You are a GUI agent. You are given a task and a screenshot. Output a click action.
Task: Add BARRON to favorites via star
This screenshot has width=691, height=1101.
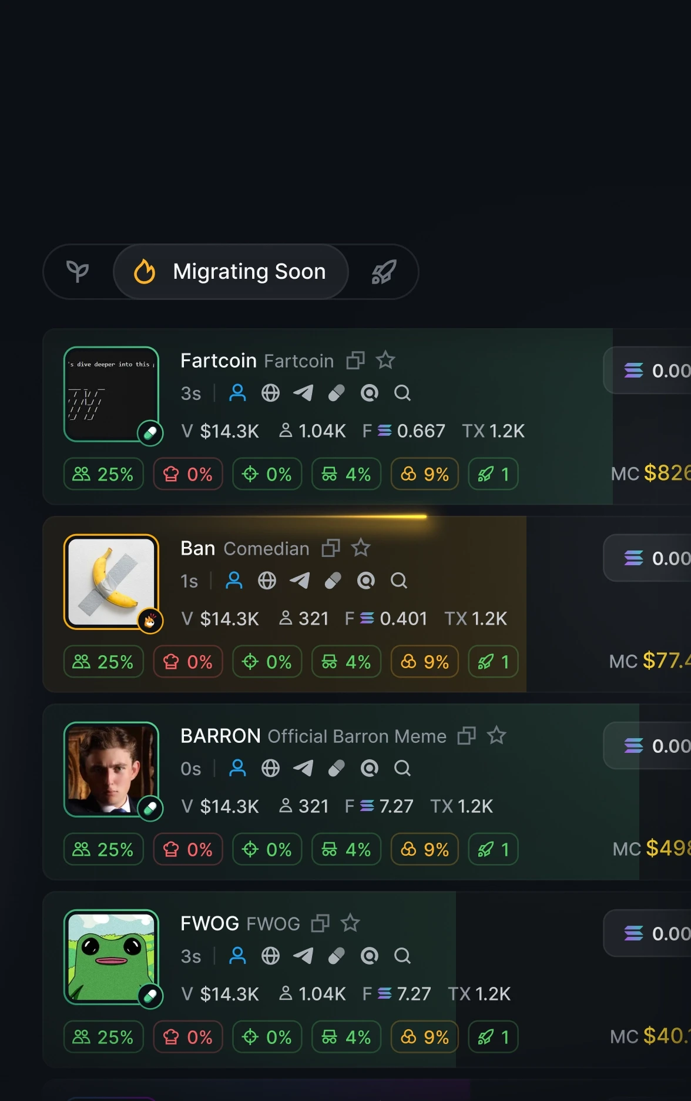[497, 735]
